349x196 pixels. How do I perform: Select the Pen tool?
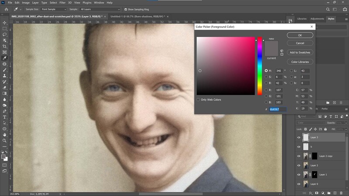4,111
